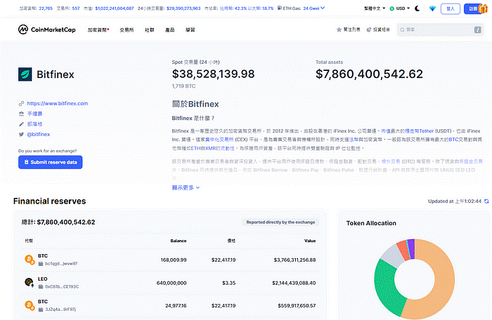492x320 pixels.
Task: Open the watchlist star icon
Action: click(x=339, y=29)
